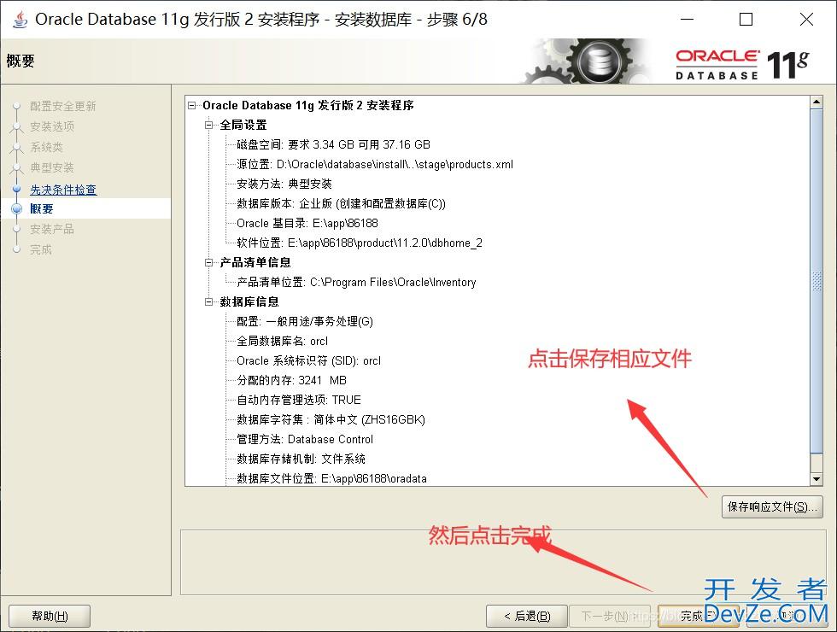
Task: Click the Java icon in title bar
Action: pyautogui.click(x=20, y=20)
